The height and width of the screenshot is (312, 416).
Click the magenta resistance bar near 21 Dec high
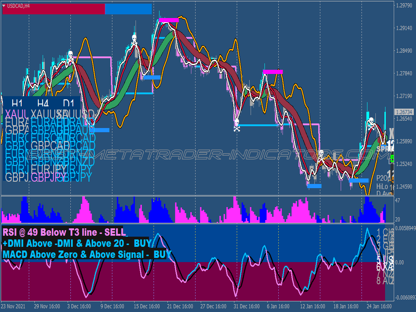[169, 20]
